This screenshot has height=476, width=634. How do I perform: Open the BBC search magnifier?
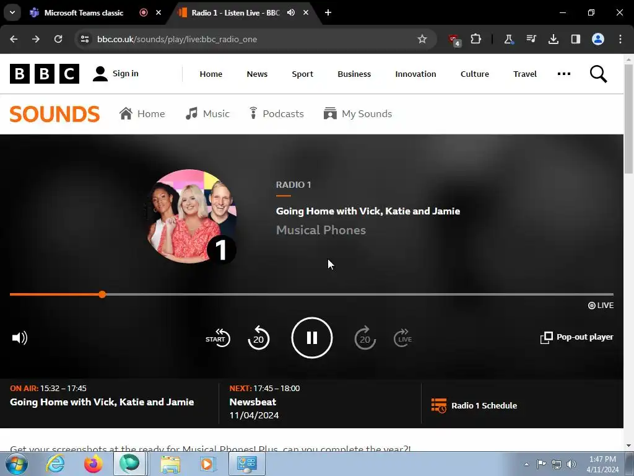[599, 74]
